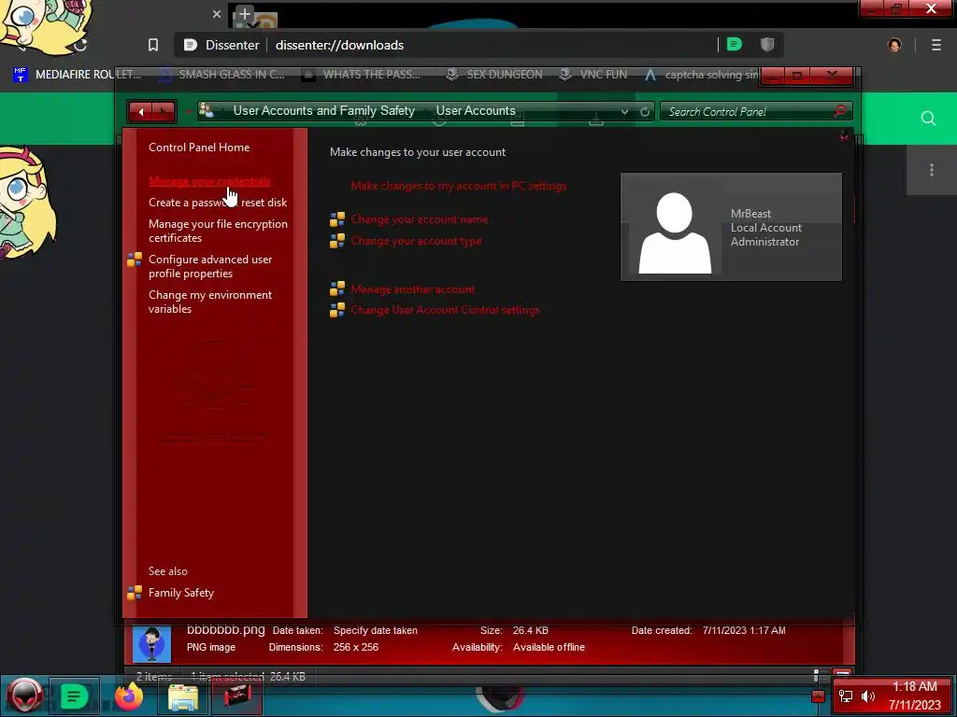Viewport: 957px width, 717px height.
Task: Click the red Control Panel taskbar icon
Action: [x=237, y=696]
